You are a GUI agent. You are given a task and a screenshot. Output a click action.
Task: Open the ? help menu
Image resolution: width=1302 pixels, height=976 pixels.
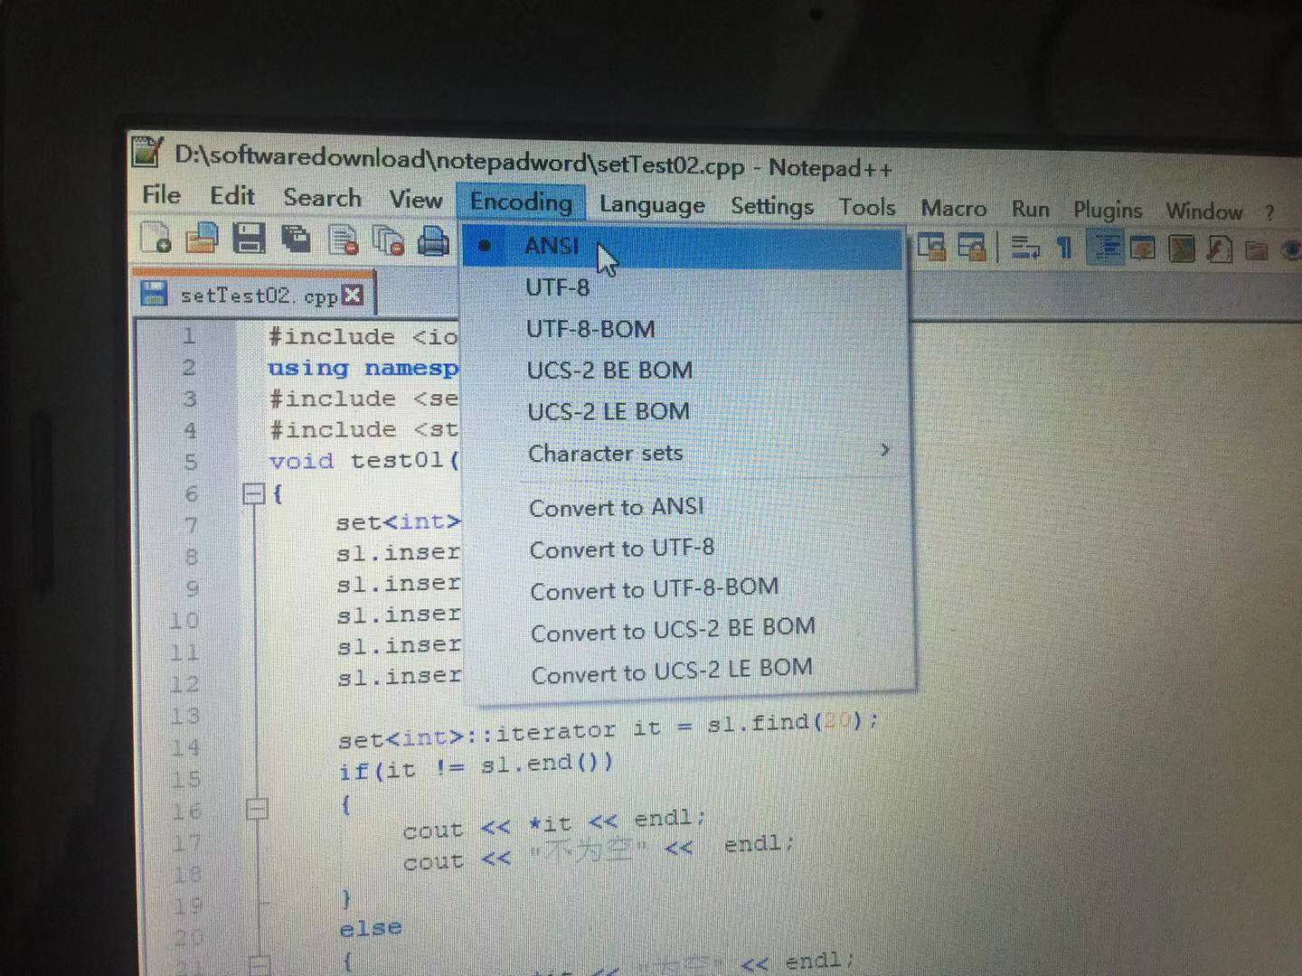coord(1269,213)
